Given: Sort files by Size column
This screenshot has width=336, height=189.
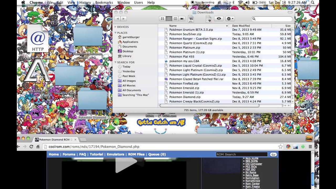Looking at the screenshot, I should 281,26.
